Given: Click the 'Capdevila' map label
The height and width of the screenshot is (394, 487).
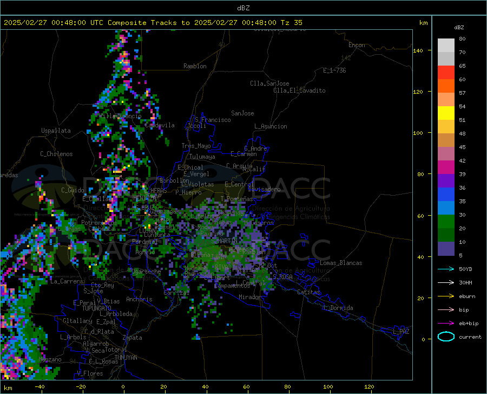Looking at the screenshot, I should pyautogui.click(x=160, y=125).
